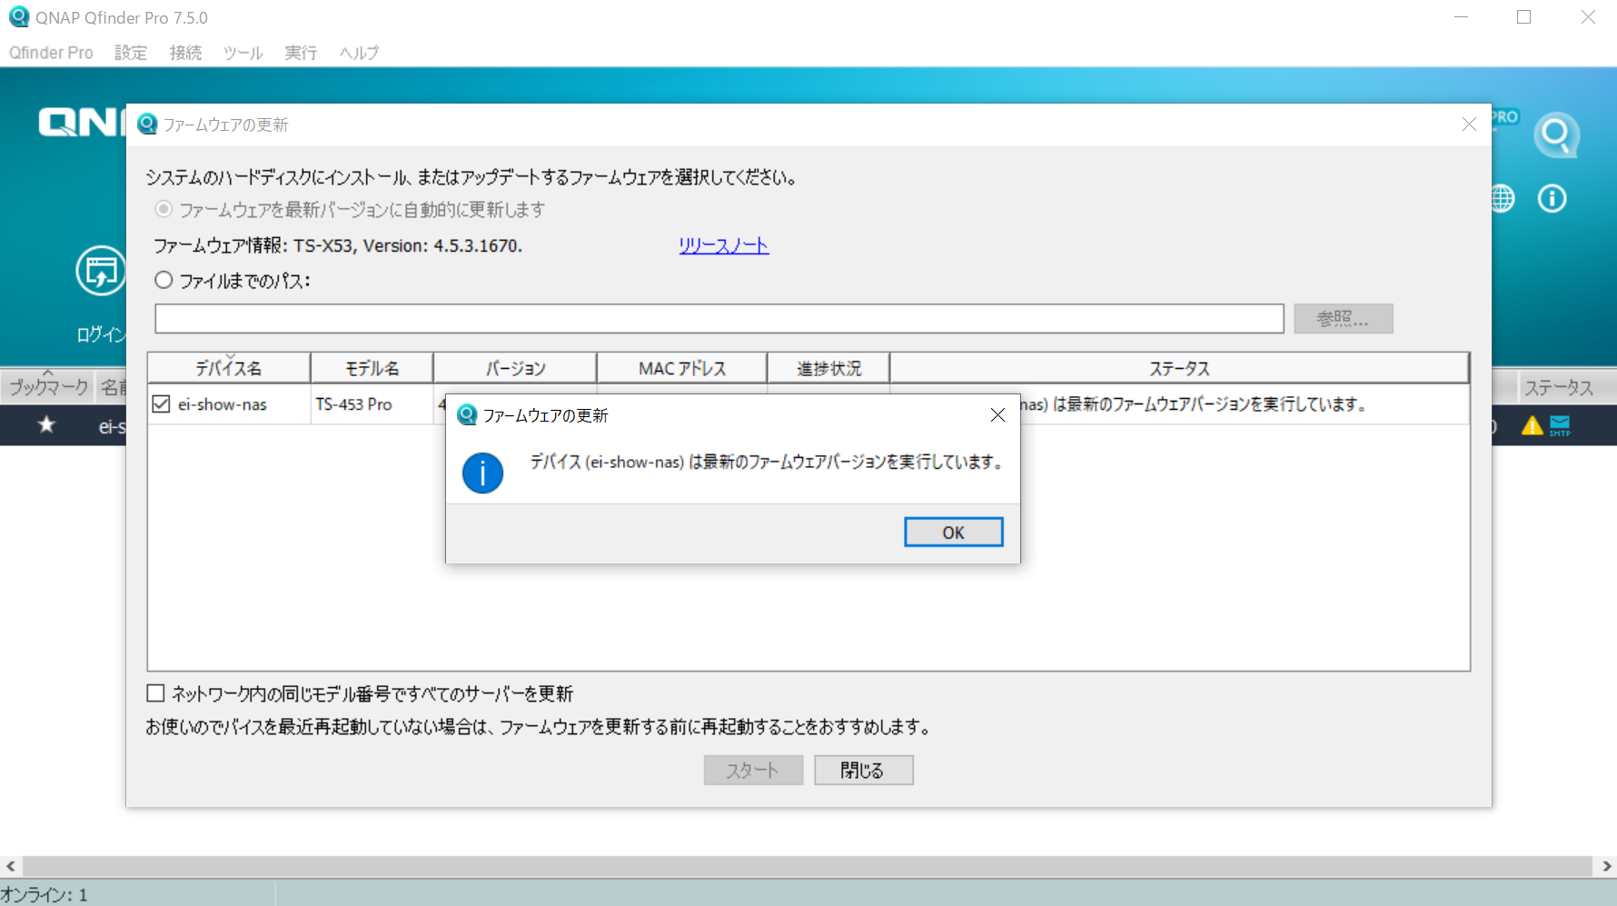Click the globe language icon
Image resolution: width=1617 pixels, height=906 pixels.
point(1503,198)
